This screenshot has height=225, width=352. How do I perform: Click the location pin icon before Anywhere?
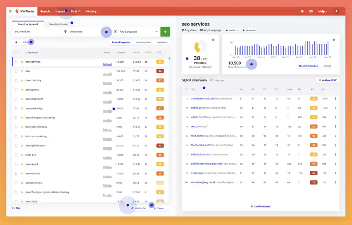point(65,32)
